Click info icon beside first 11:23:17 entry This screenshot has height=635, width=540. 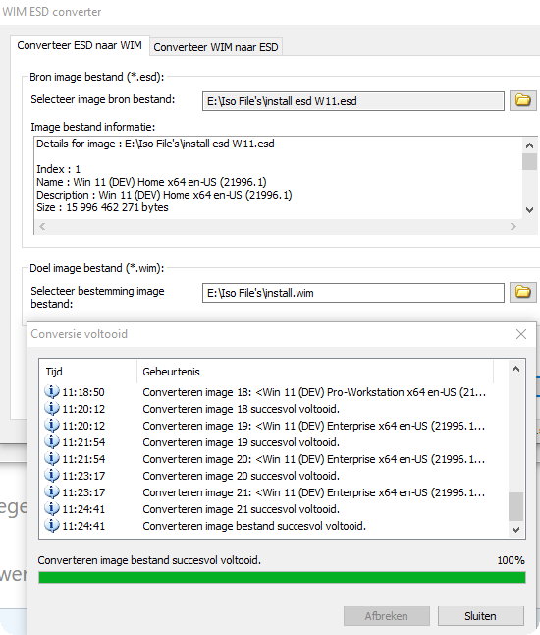tap(51, 476)
